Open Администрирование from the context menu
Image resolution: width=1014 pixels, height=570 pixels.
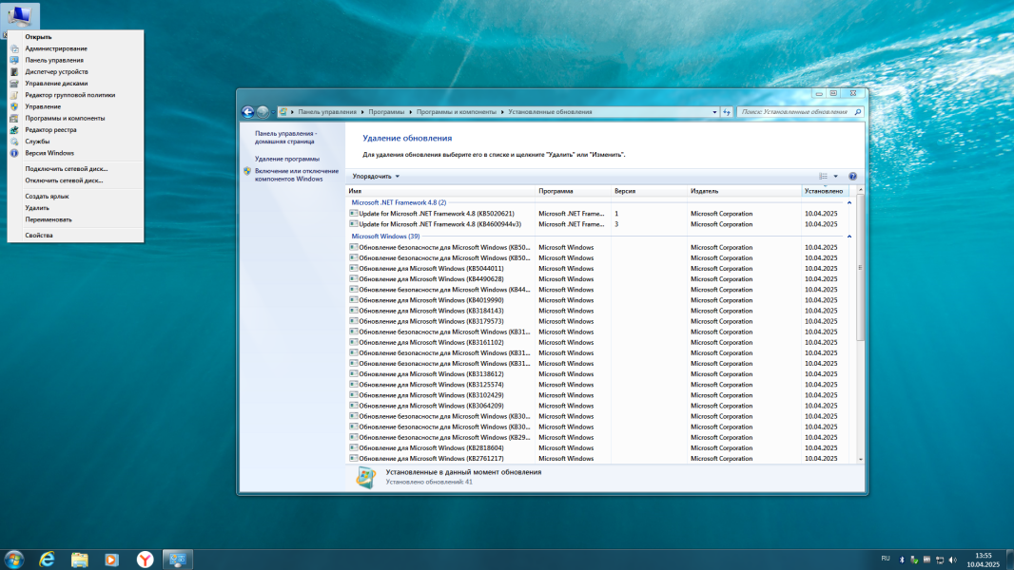76,48
